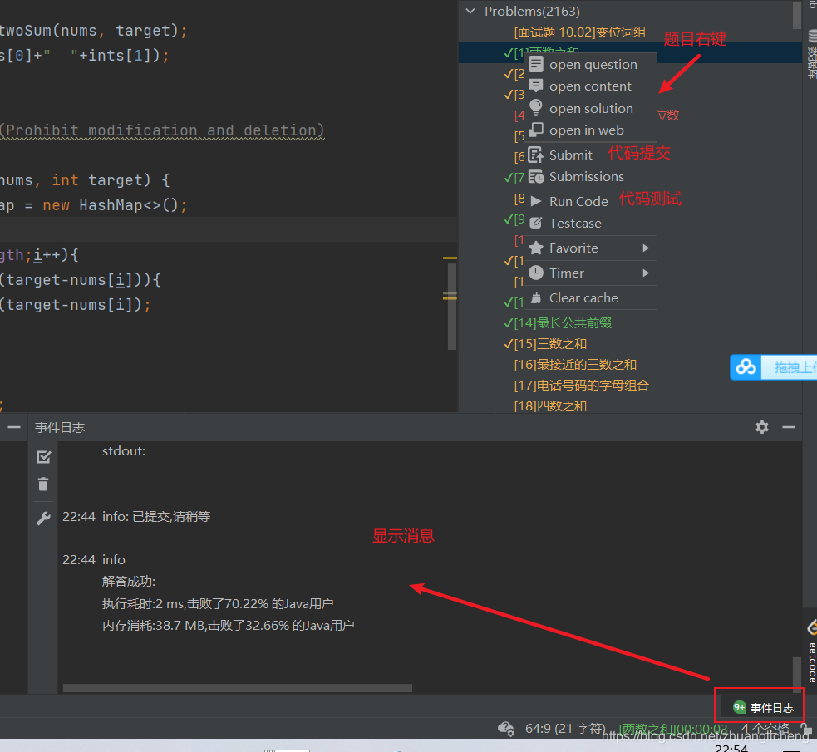
Task: Click the 内存消耗:38.7 MB log line
Action: click(x=229, y=625)
